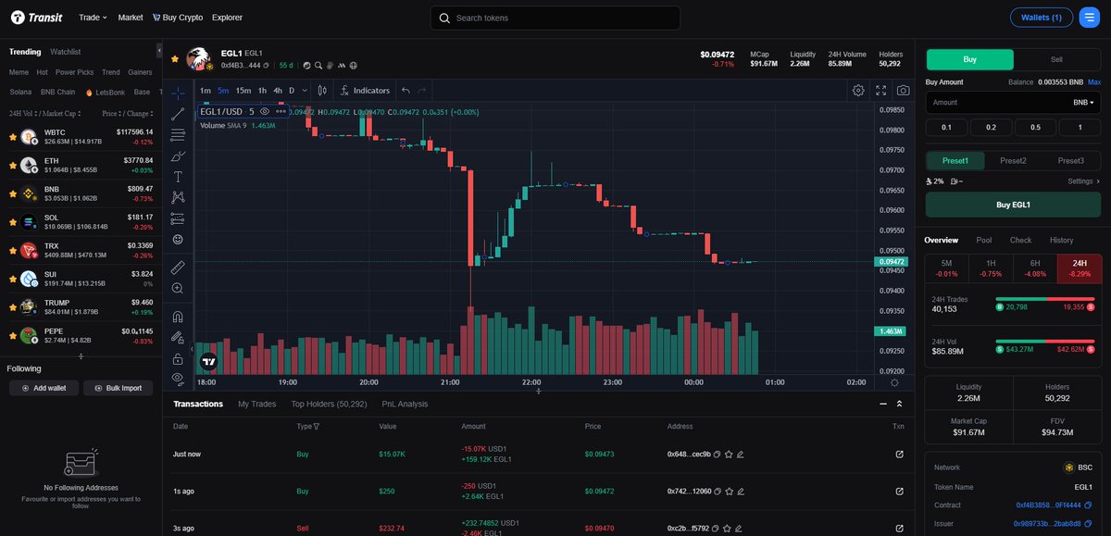Viewport: 1111px width, 536px height.
Task: Select the chart zoom-in tool
Action: 178,288
